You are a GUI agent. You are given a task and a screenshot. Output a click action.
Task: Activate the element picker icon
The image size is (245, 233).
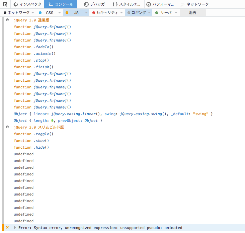tap(5, 4)
